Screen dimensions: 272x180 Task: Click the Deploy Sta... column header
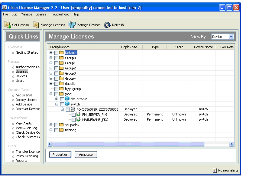[x=131, y=47]
